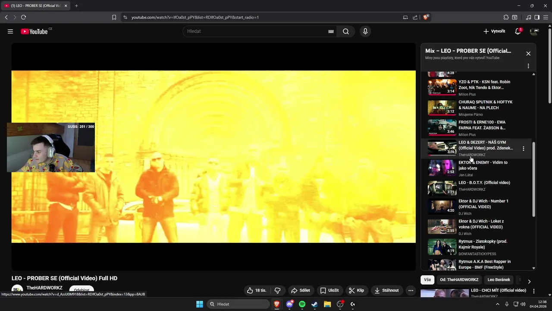The width and height of the screenshot is (552, 311).
Task: Start voice search with the microphone icon
Action: [365, 32]
